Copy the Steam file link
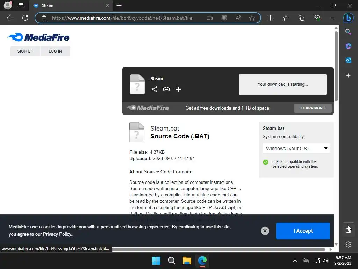Viewport: 358px width, 269px height. tap(166, 89)
